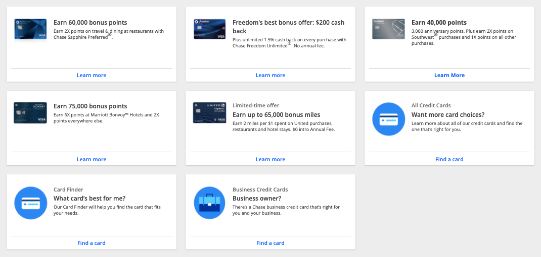
Task: Click heading Freedom's best bonus offer
Action: tap(288, 27)
